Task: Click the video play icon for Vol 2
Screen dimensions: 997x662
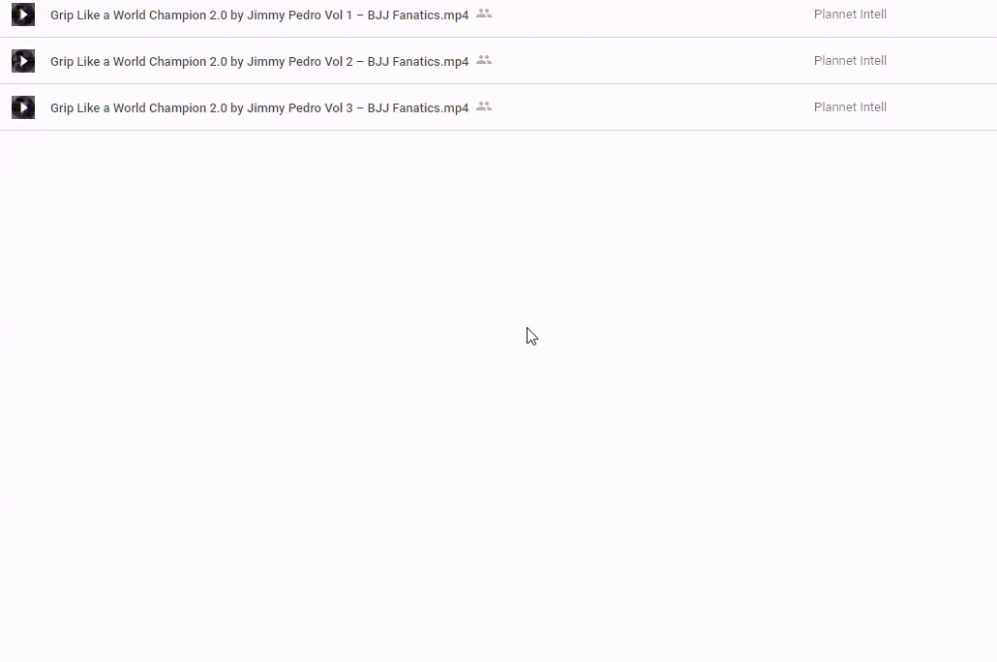Action: tap(23, 61)
